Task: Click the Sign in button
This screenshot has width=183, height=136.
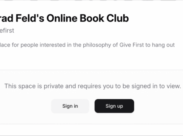Action: pos(70,106)
